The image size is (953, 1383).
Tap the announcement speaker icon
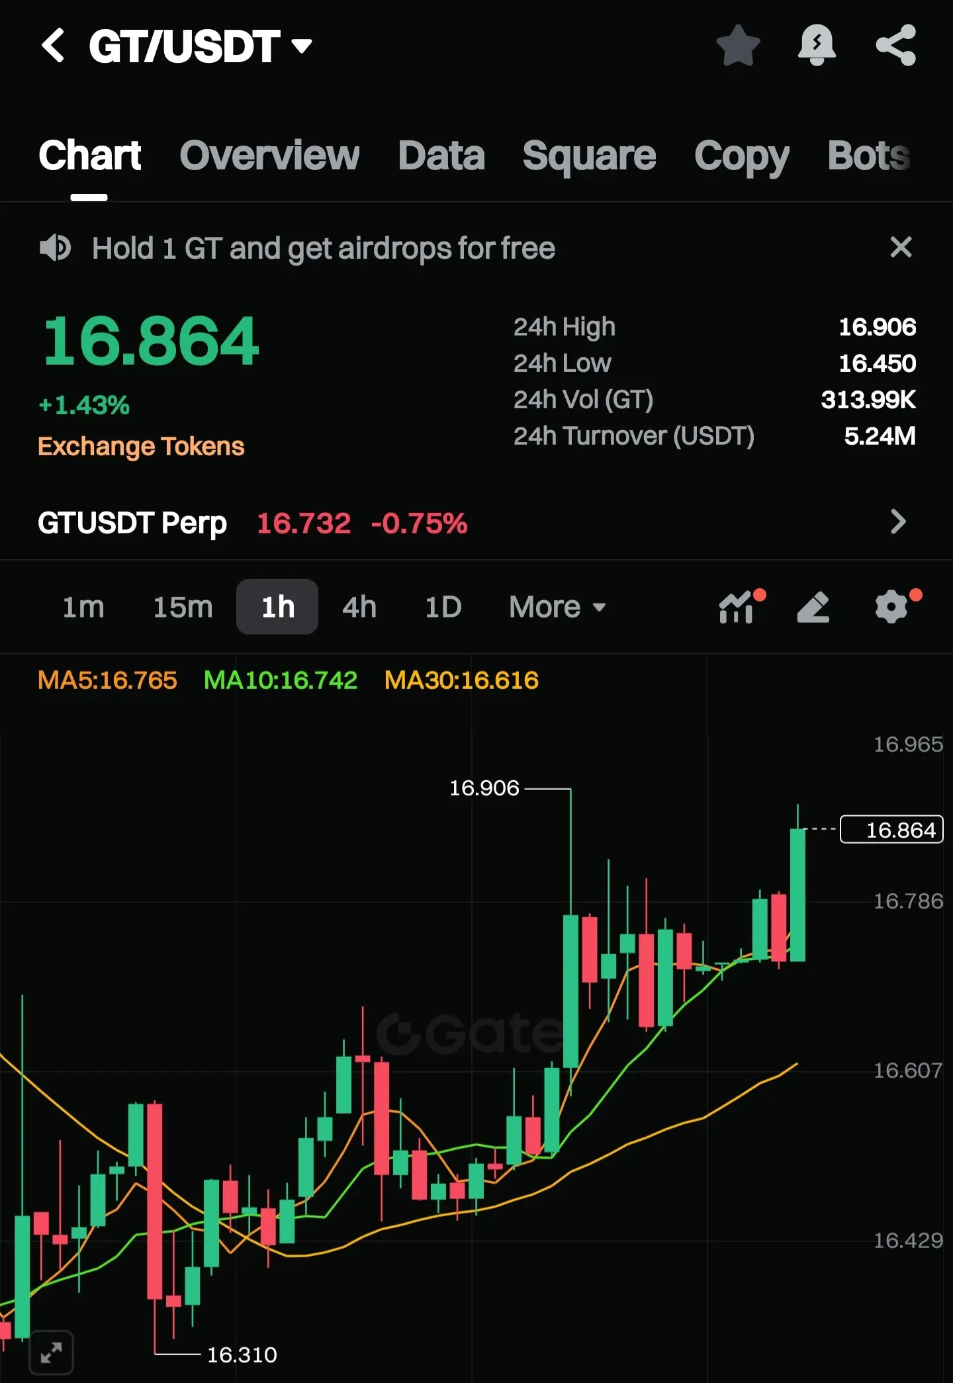tap(56, 248)
